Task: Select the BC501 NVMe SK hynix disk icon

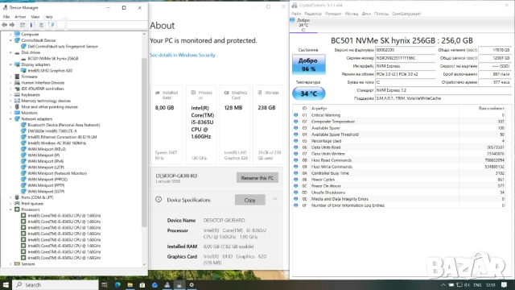Action: 23,59
